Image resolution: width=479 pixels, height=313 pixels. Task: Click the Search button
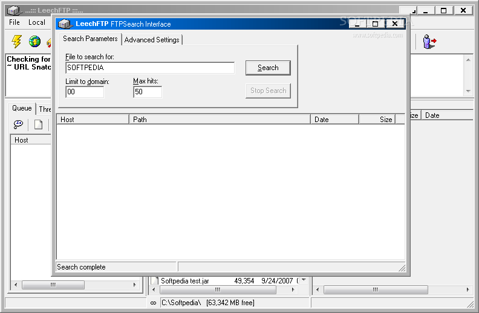[268, 68]
